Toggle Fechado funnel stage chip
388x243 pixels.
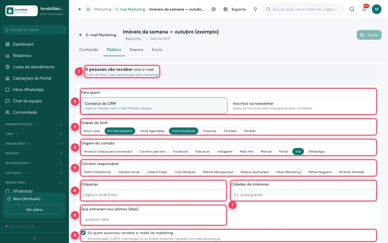pyautogui.click(x=230, y=131)
